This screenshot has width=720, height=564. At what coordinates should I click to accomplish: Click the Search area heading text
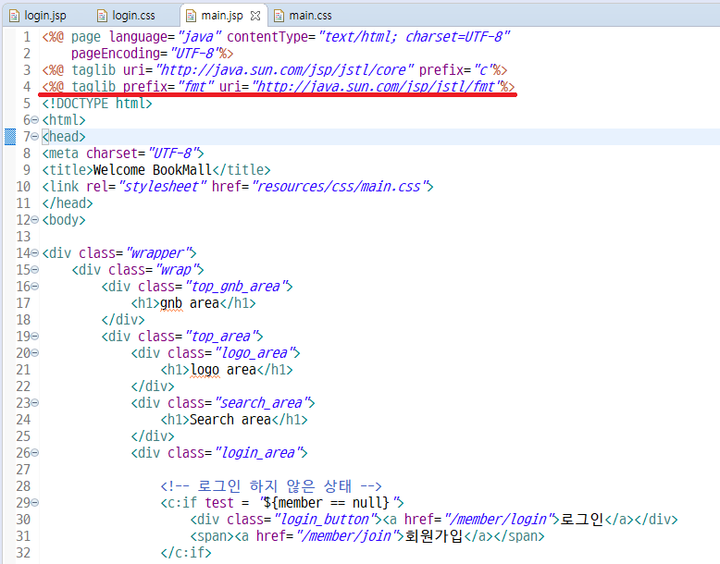[x=230, y=420]
